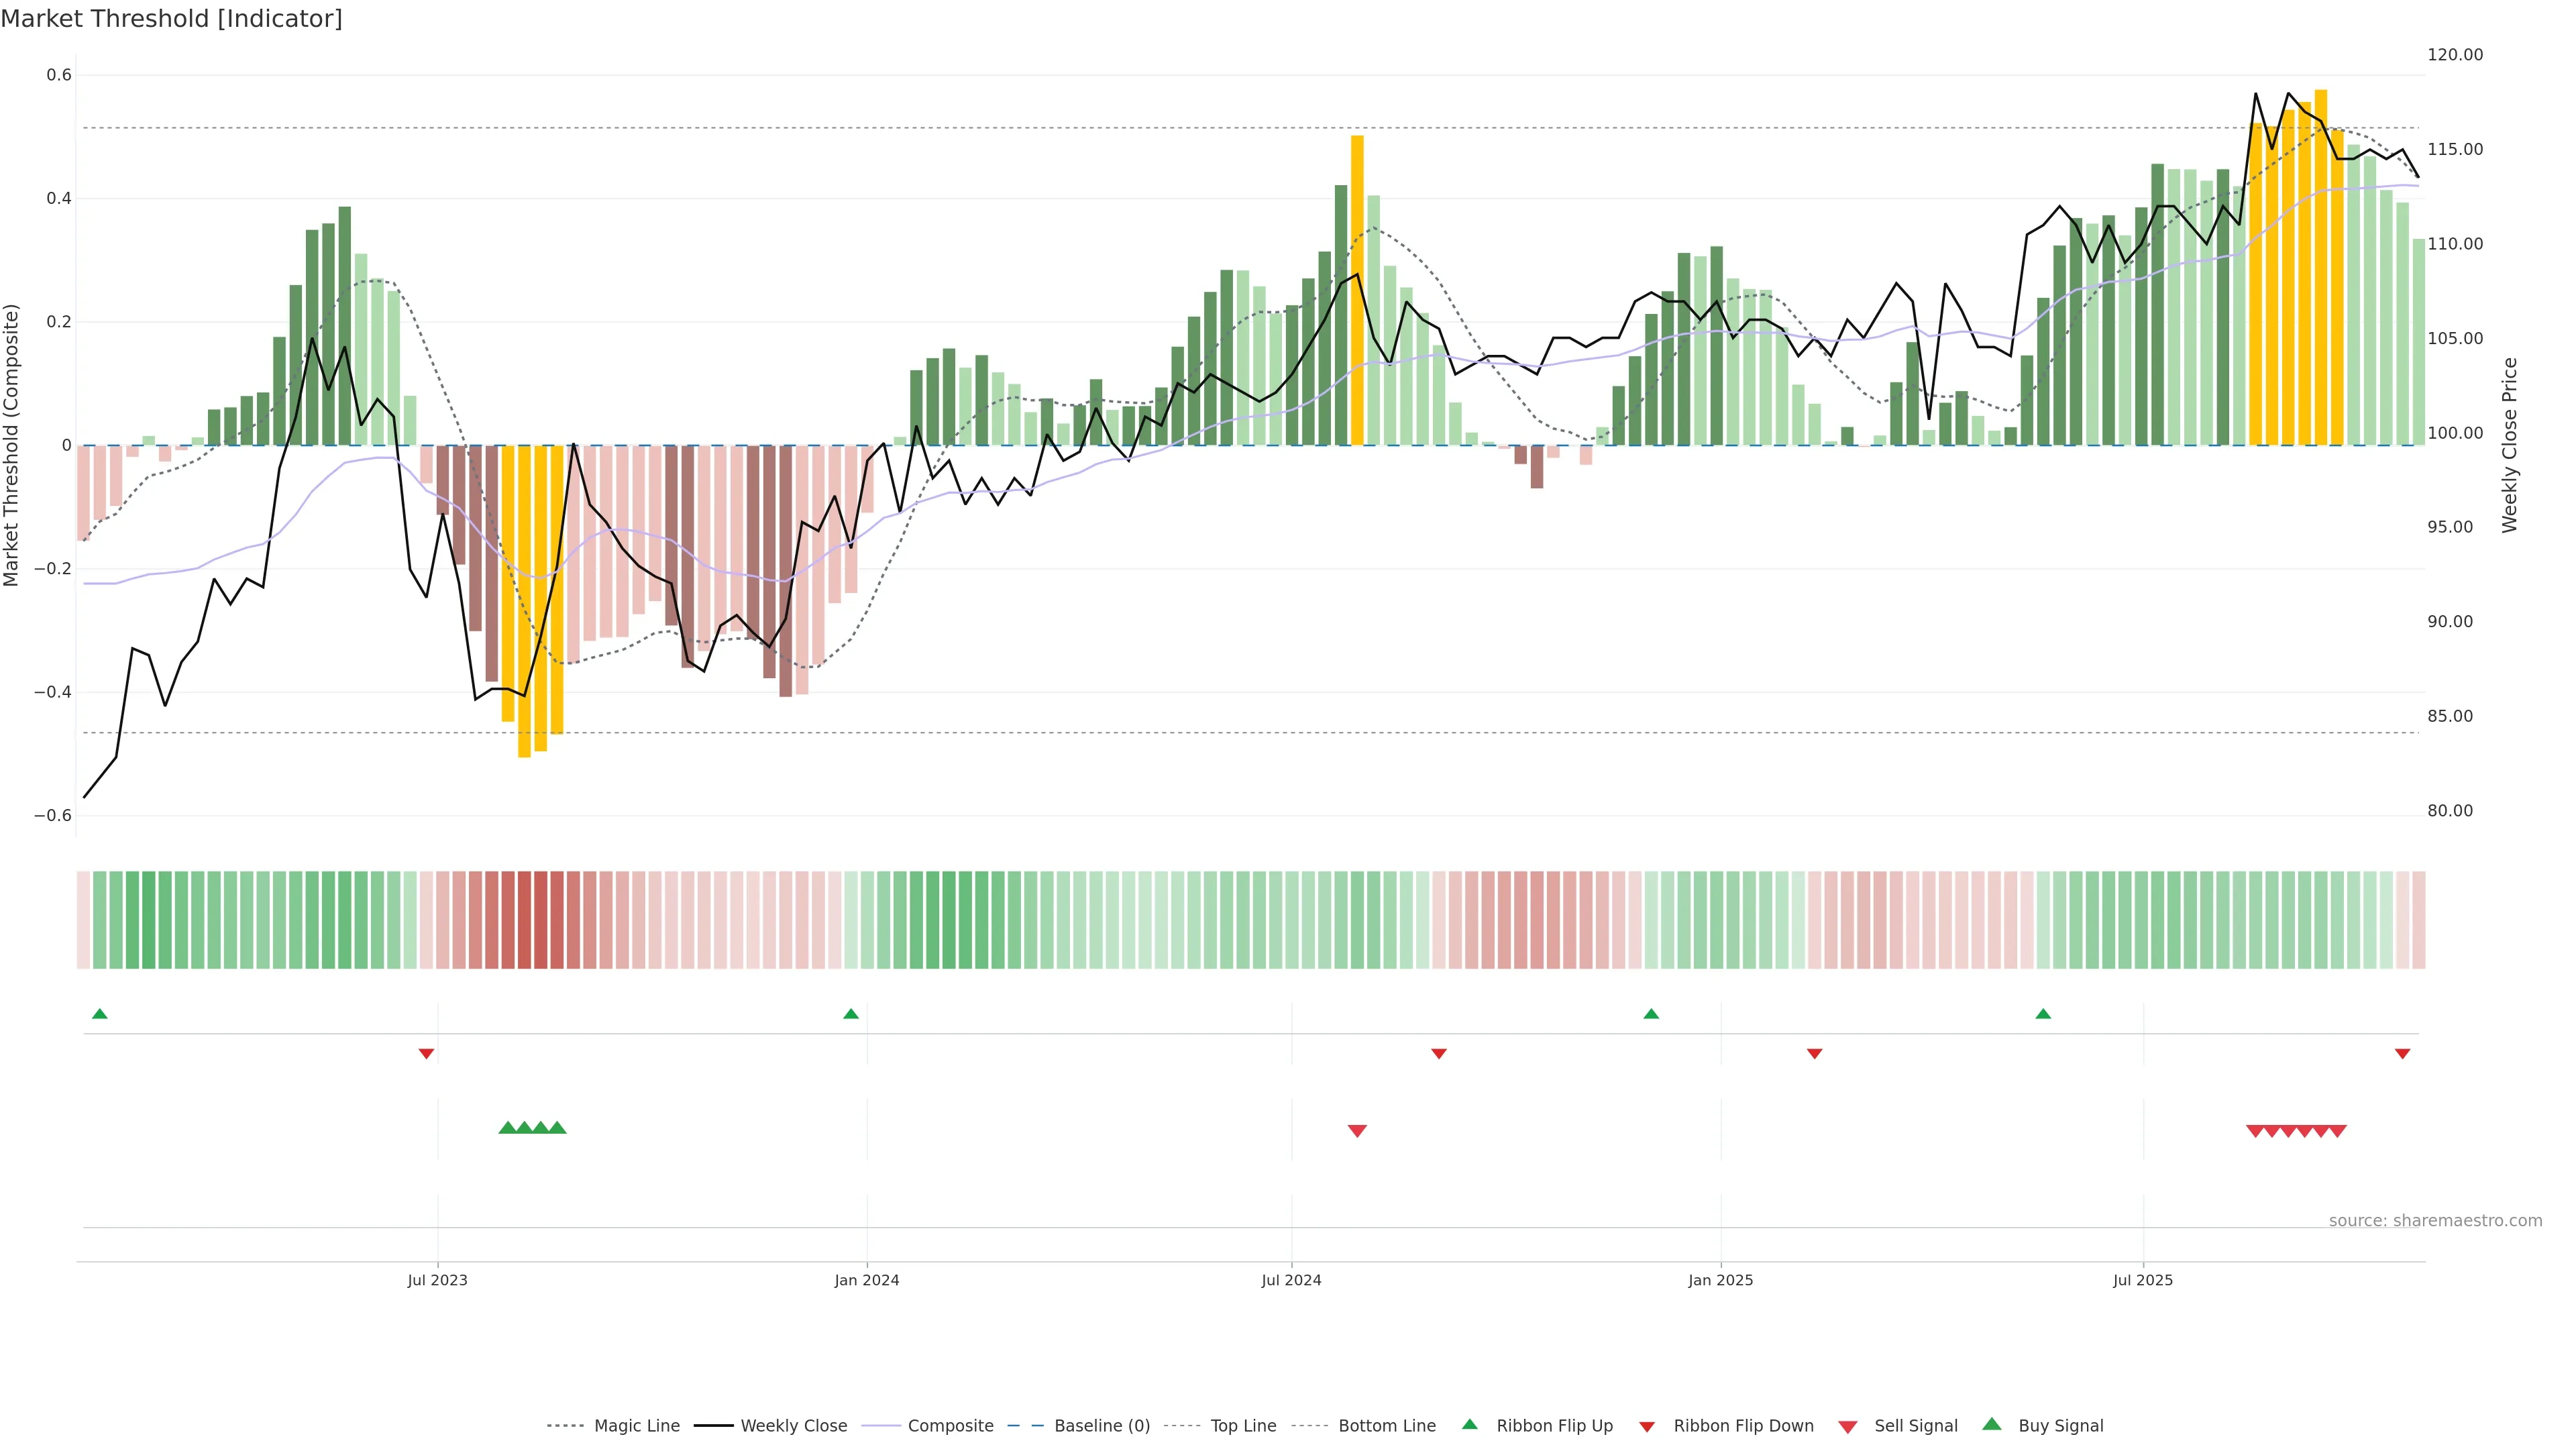Viewport: 2576px width, 1449px height.
Task: Click ribbon flip down marker before Jul 2023
Action: pyautogui.click(x=426, y=1054)
